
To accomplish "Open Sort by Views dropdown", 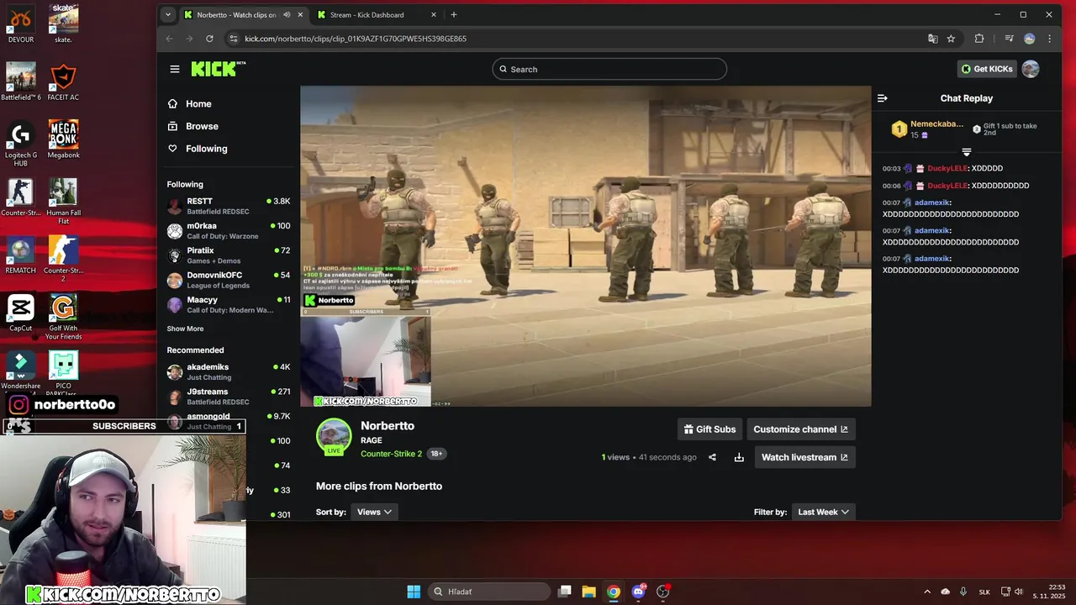I will pyautogui.click(x=374, y=512).
